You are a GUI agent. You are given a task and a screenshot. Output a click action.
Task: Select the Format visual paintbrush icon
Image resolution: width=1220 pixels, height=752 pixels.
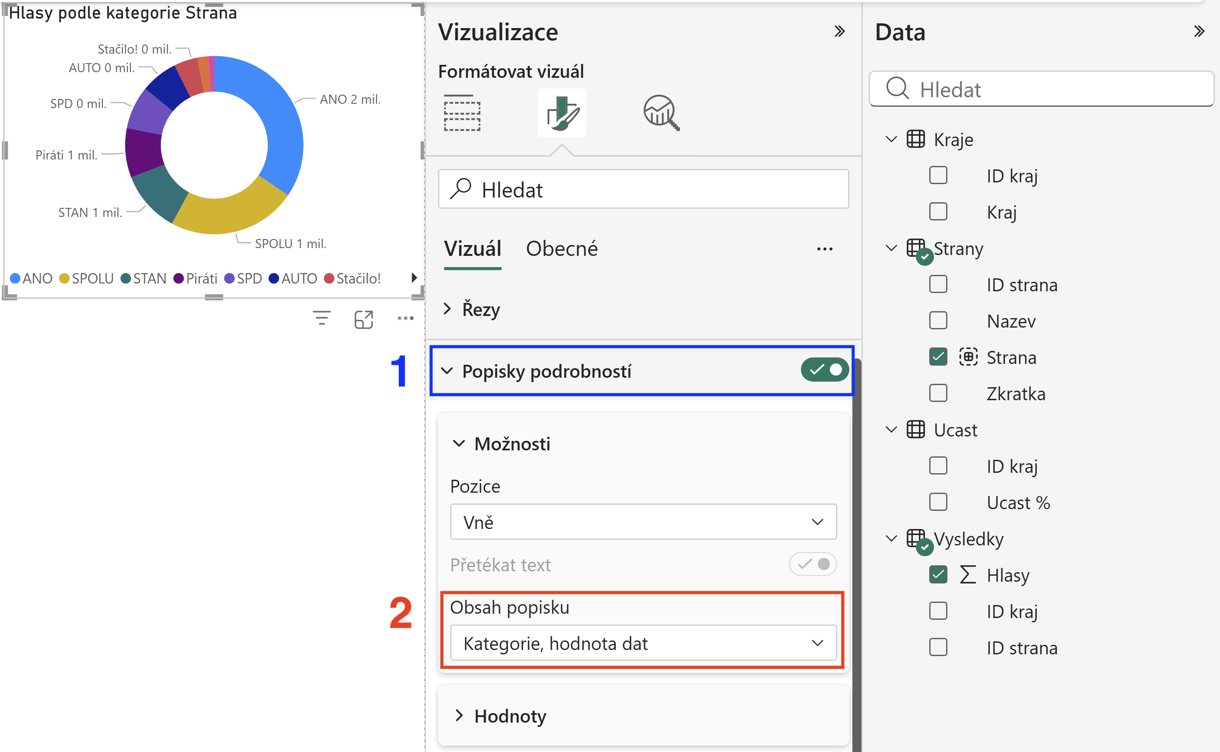coord(562,113)
